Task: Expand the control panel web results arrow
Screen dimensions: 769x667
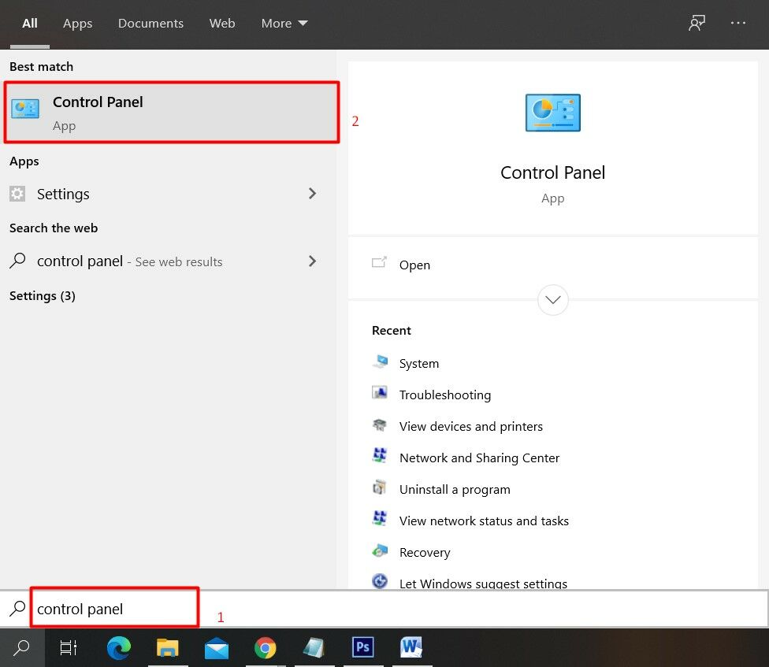Action: (x=312, y=261)
